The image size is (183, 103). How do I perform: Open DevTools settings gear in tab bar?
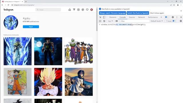[173, 17]
